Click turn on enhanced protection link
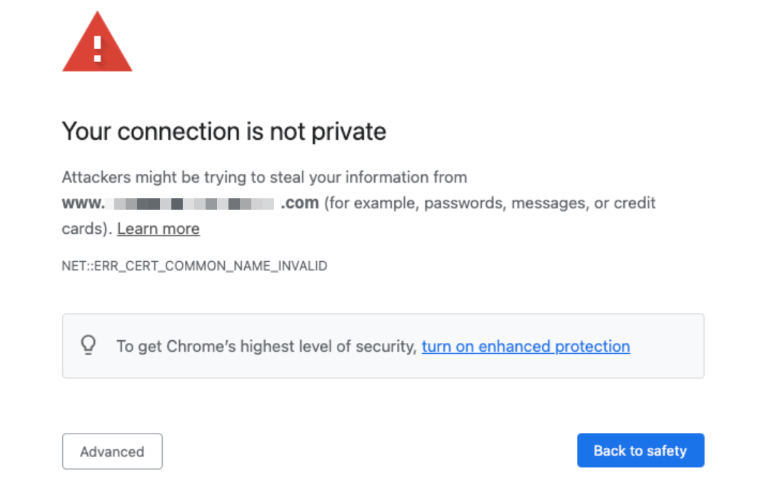Screen dimensions: 781x495 [x=525, y=347]
